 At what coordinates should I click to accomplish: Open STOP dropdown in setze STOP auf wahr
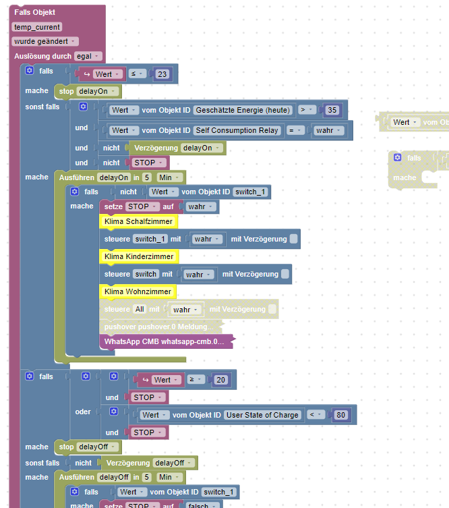142,206
